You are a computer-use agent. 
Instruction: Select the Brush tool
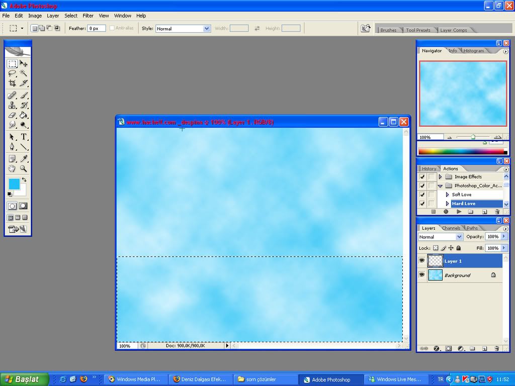coord(24,95)
